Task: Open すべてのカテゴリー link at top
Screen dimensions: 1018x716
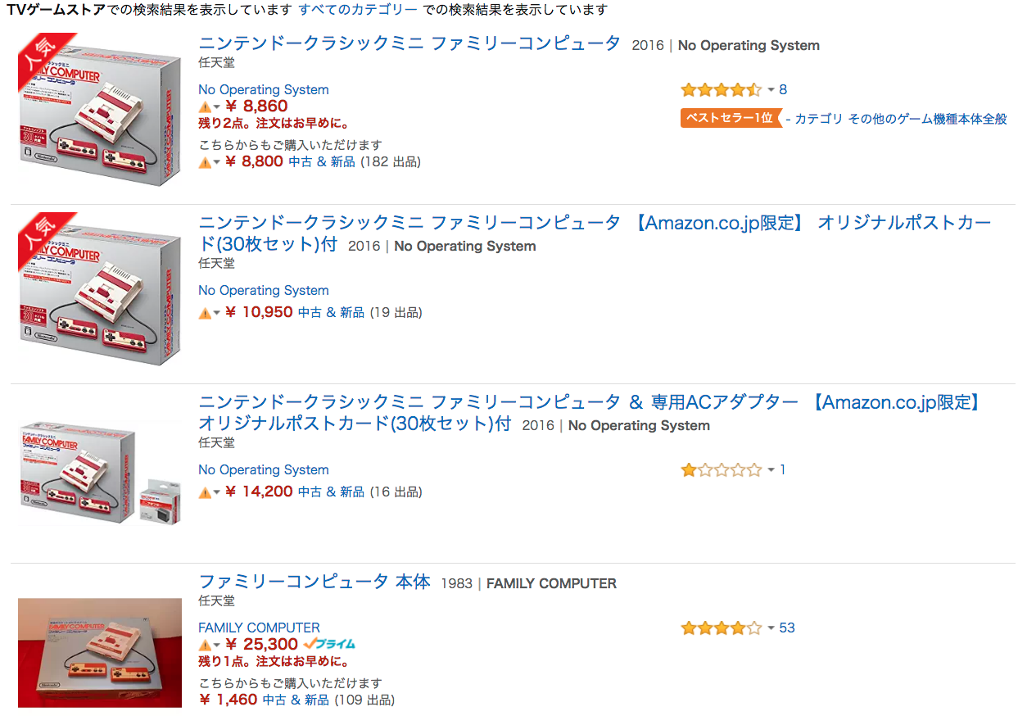Action: 358,10
